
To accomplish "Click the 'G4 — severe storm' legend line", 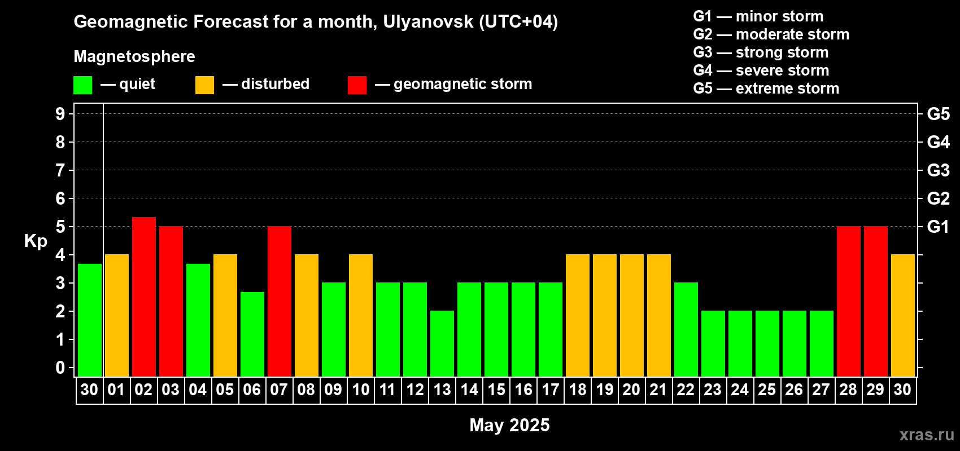I will pyautogui.click(x=761, y=70).
